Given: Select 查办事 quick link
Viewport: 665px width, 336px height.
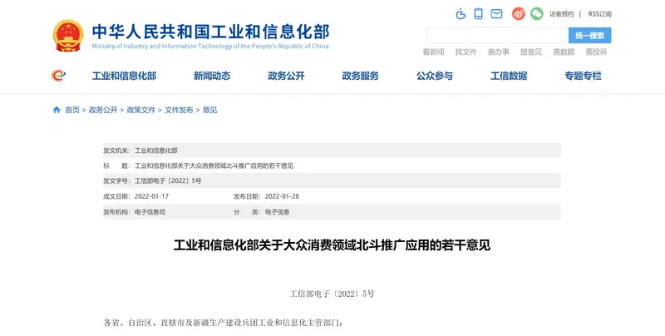Looking at the screenshot, I should point(498,52).
